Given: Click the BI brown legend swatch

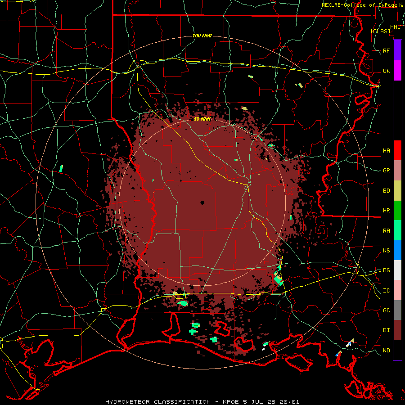Looking at the screenshot, I should point(397,330).
